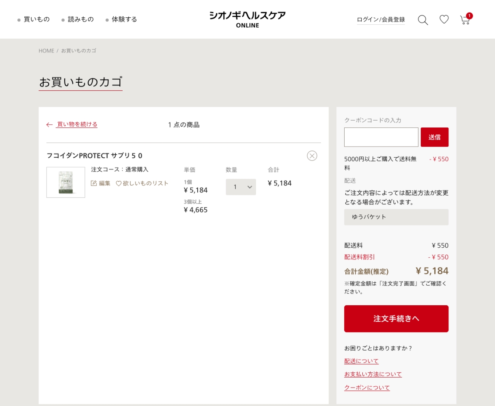This screenshot has width=495, height=406.
Task: Open the shopping cart icon
Action: tap(465, 20)
